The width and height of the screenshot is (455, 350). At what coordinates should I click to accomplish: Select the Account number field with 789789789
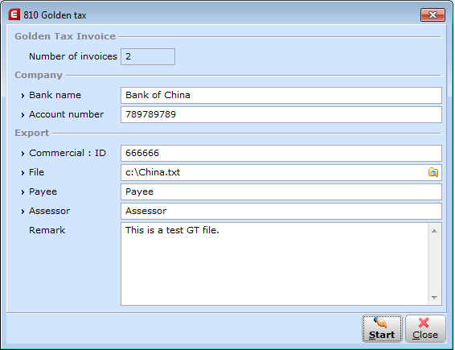(x=281, y=114)
